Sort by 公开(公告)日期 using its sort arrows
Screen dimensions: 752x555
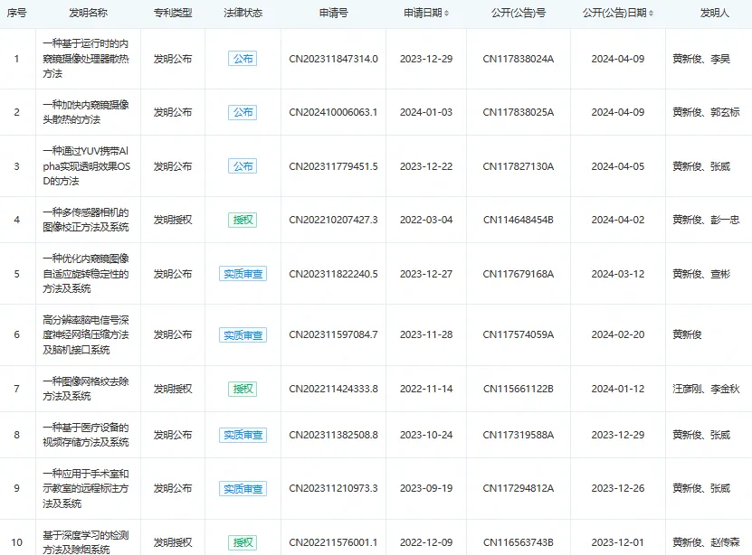[651, 14]
